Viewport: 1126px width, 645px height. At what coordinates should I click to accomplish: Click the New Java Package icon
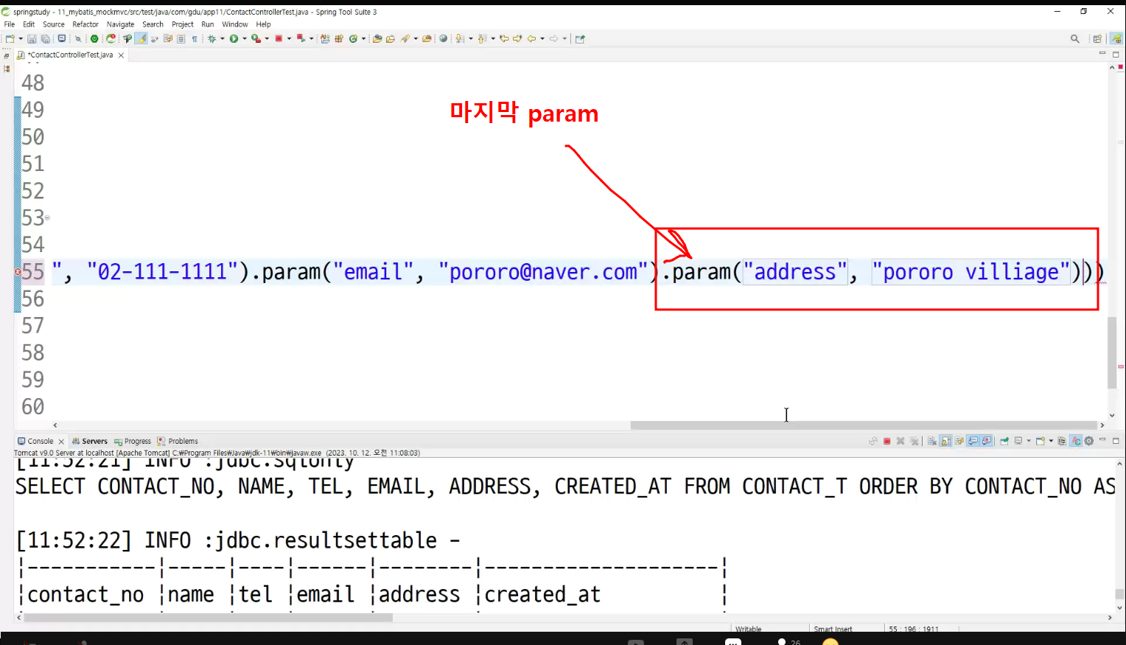tap(339, 38)
